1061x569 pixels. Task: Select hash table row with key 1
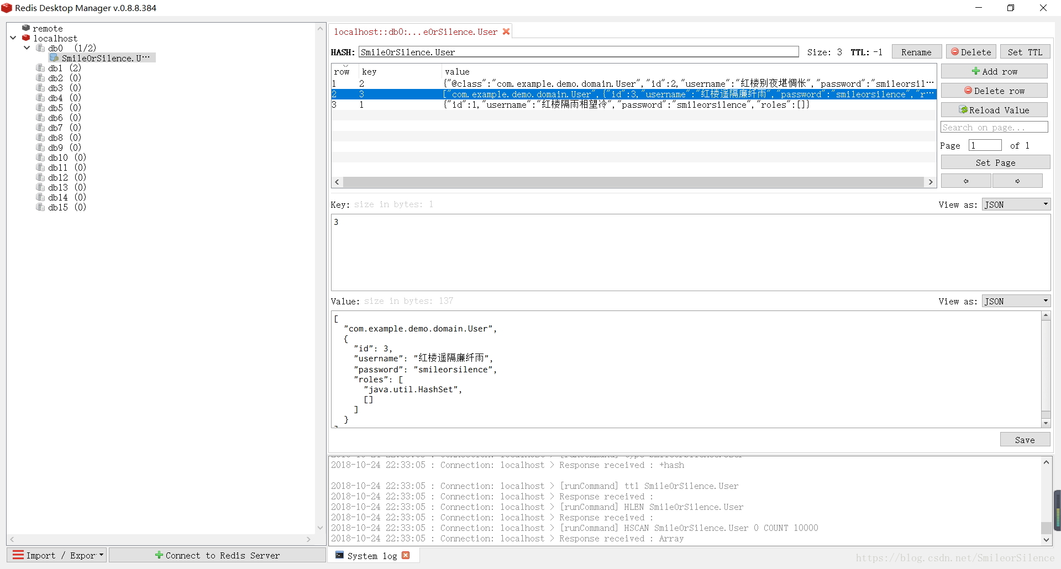coord(633,104)
